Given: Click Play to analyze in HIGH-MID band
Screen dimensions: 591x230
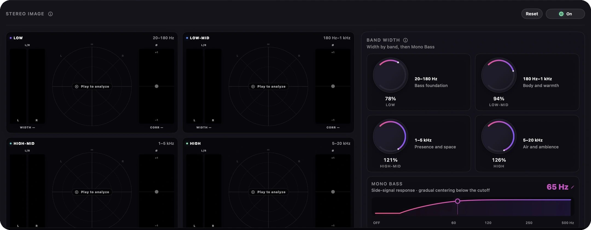Looking at the screenshot, I should tap(92, 192).
